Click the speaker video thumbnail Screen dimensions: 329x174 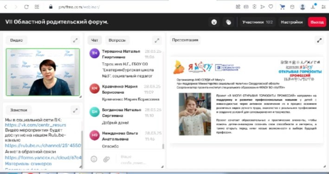coord(43,72)
